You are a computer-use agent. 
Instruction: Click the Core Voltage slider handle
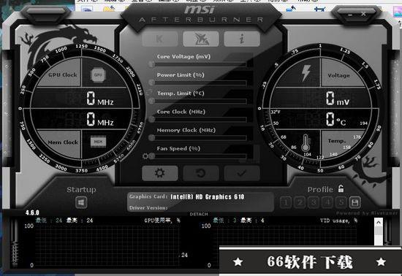[x=152, y=64]
